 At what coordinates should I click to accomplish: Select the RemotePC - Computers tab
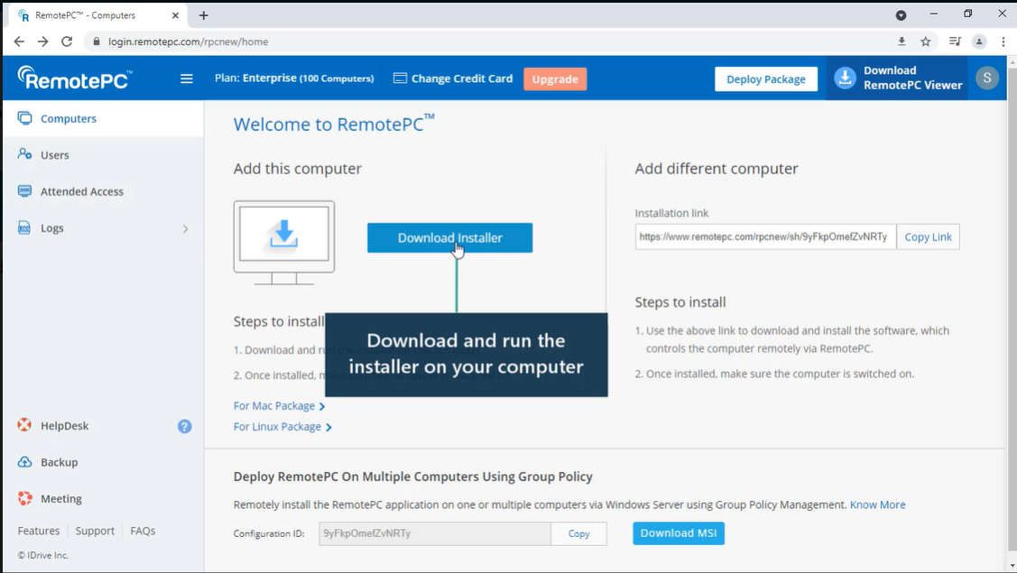[97, 15]
